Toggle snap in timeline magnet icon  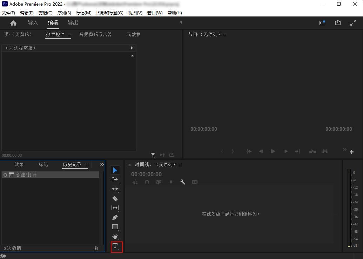click(x=147, y=182)
